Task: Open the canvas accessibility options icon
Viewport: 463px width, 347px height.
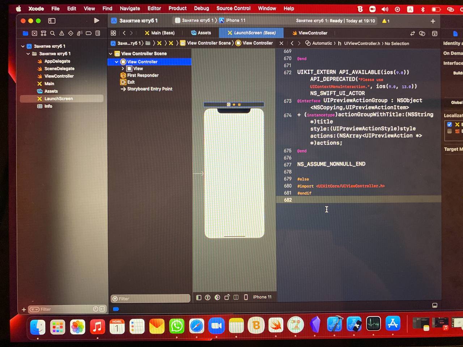Action: pos(208,297)
